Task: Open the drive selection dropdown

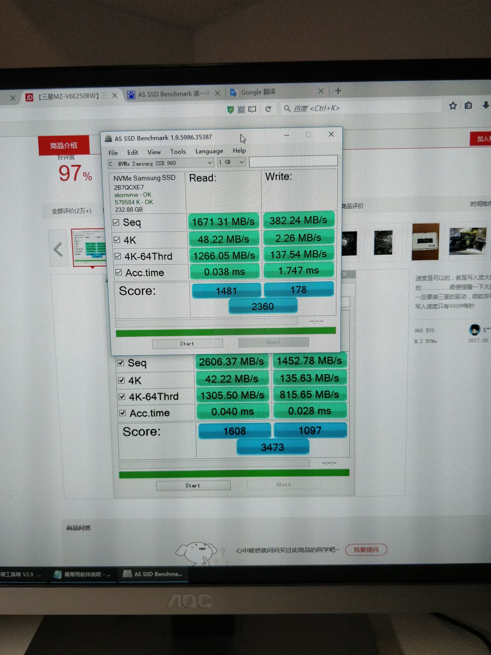Action: pyautogui.click(x=210, y=163)
